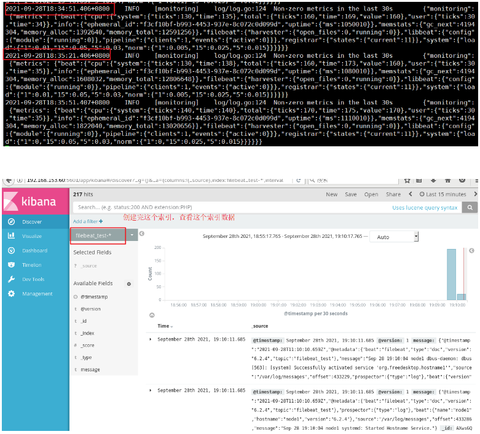480x434 pixels.
Task: Open the Available Fields settings gear
Action: [x=129, y=284]
